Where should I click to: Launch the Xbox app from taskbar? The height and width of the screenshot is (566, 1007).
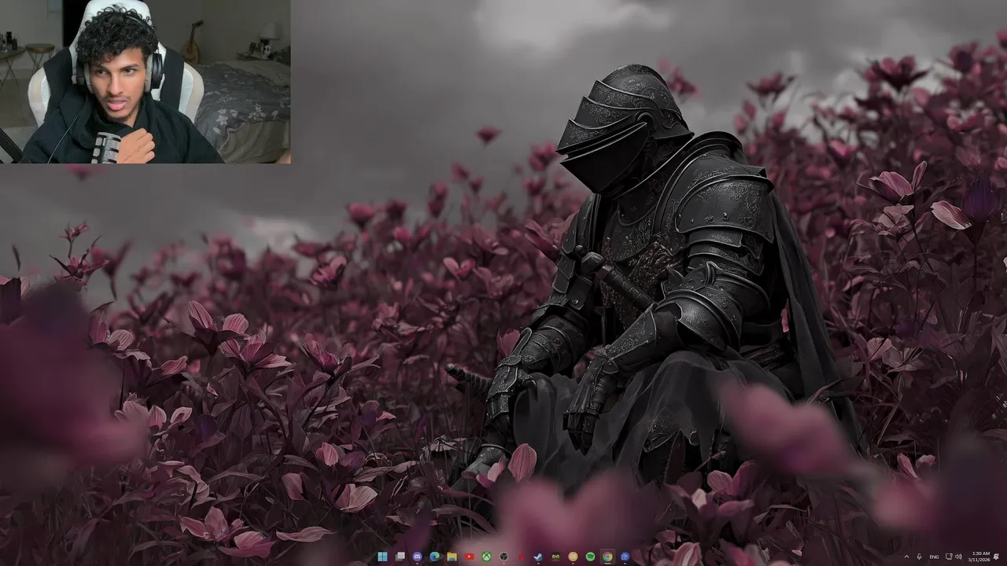click(x=486, y=557)
